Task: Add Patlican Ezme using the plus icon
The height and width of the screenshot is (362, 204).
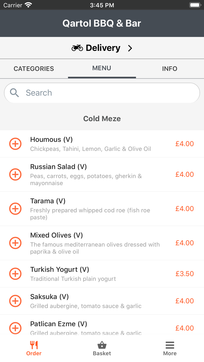Action: [15, 328]
